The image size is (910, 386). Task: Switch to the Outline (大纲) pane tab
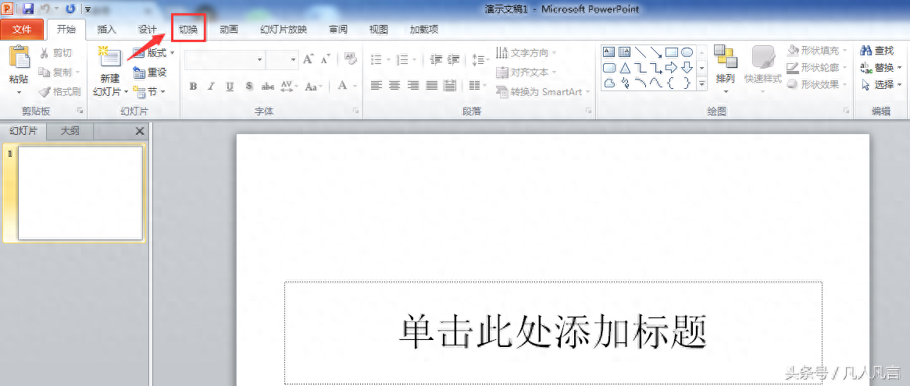pyautogui.click(x=70, y=131)
